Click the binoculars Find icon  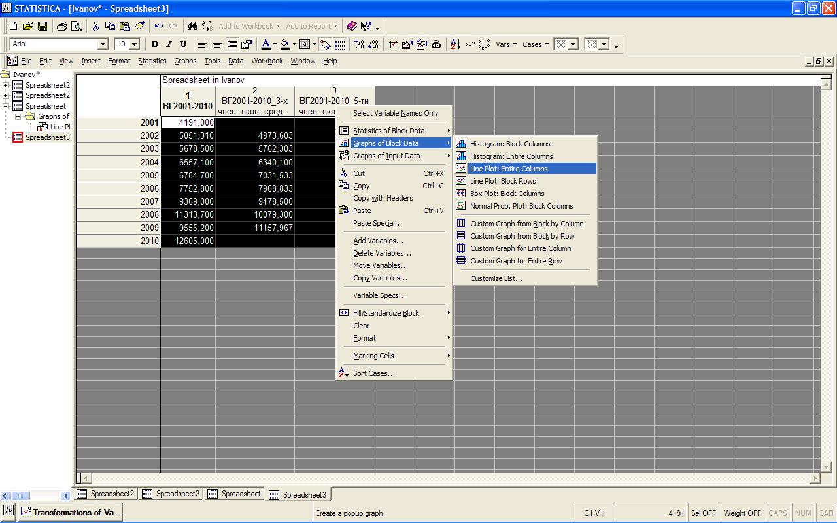click(x=192, y=26)
